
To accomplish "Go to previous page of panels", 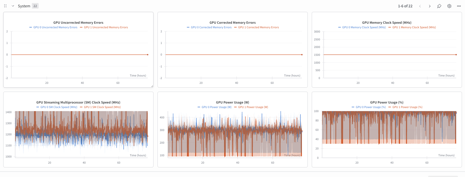I will click(x=420, y=6).
